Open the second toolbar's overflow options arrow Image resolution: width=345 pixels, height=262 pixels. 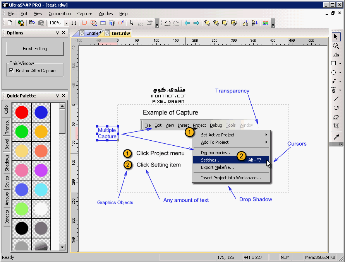point(273,23)
